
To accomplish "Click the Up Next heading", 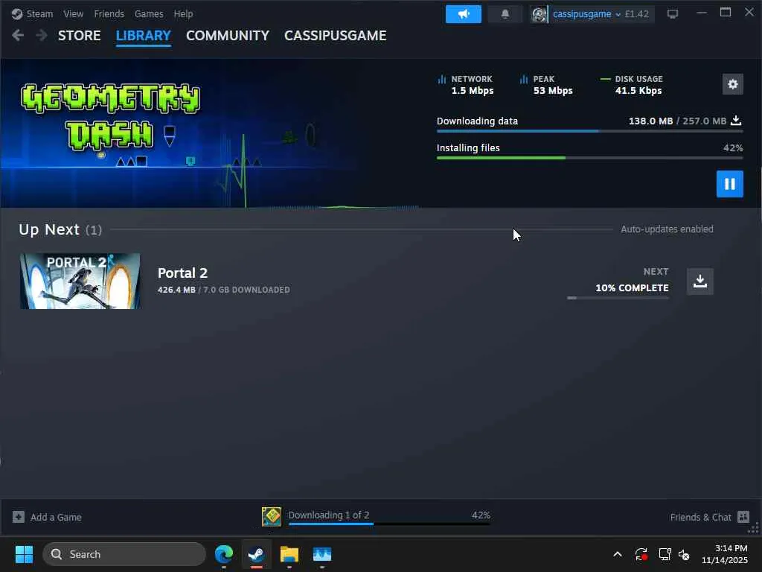I will pyautogui.click(x=49, y=229).
